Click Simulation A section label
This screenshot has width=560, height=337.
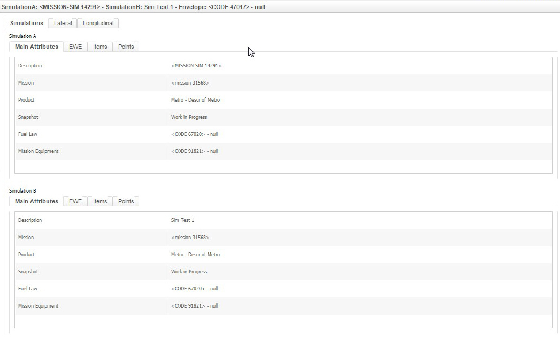tap(22, 36)
